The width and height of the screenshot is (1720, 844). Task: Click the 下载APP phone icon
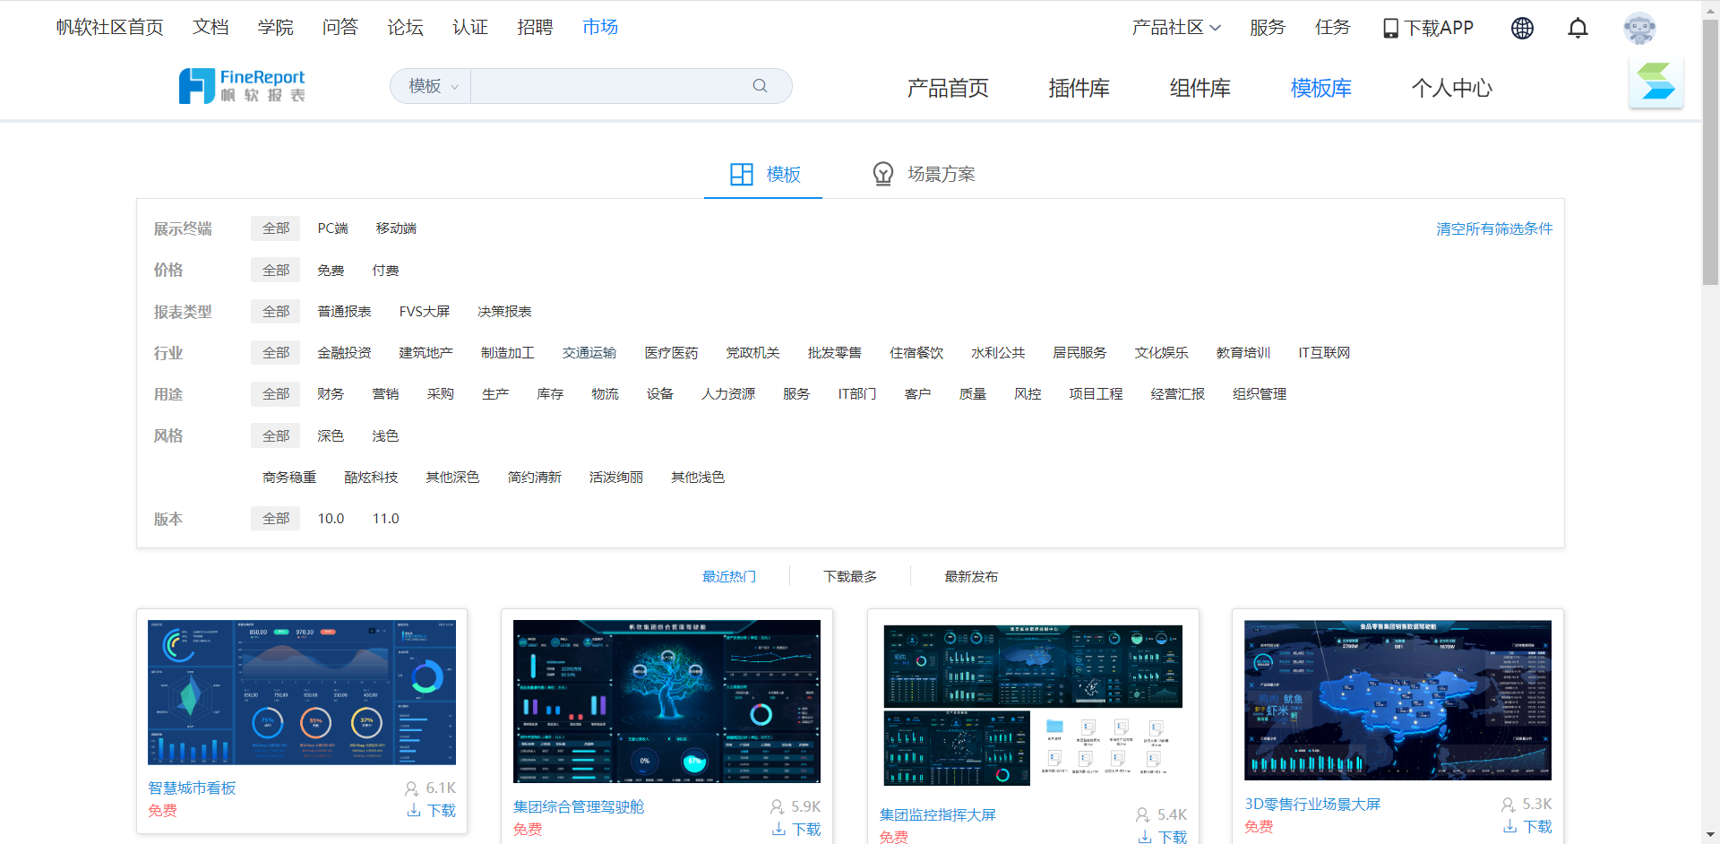point(1390,28)
